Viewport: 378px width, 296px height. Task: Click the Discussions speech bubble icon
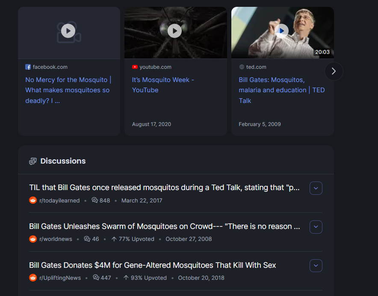click(x=33, y=161)
